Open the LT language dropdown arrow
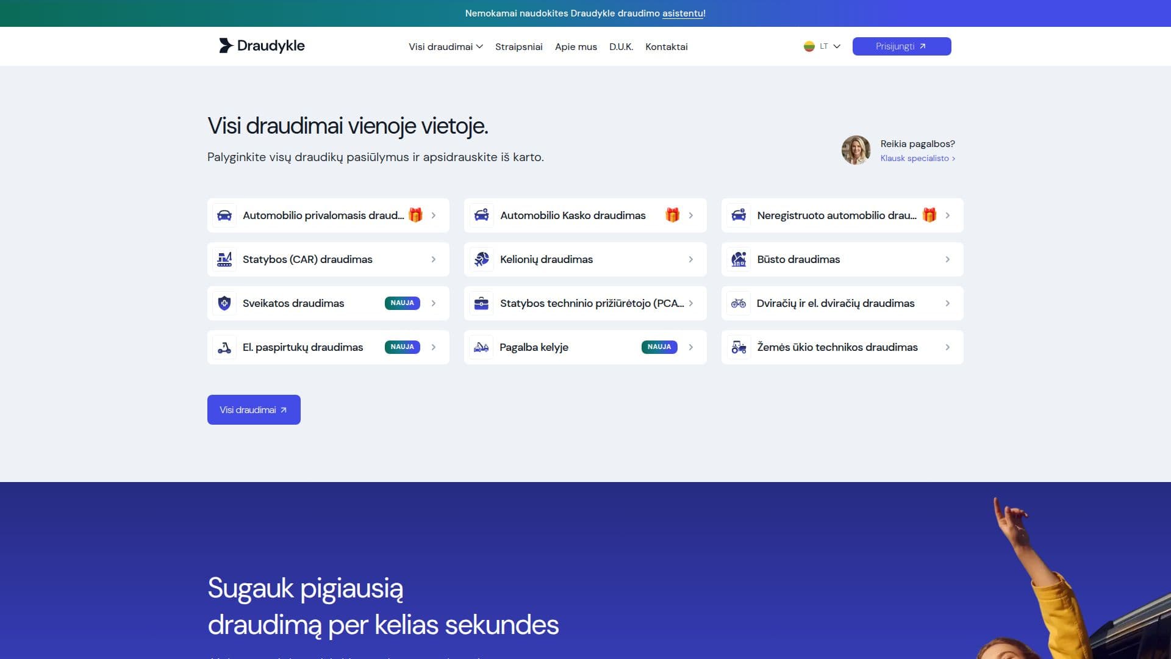Screen dimensions: 1171x659 (837, 46)
